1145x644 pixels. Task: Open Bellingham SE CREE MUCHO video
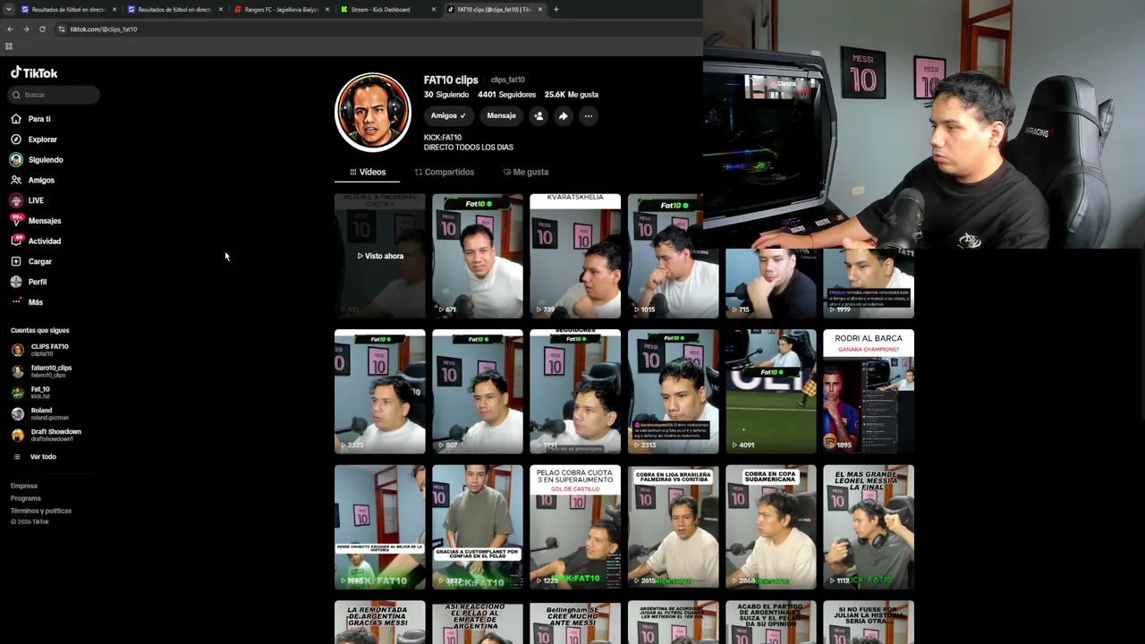(575, 623)
